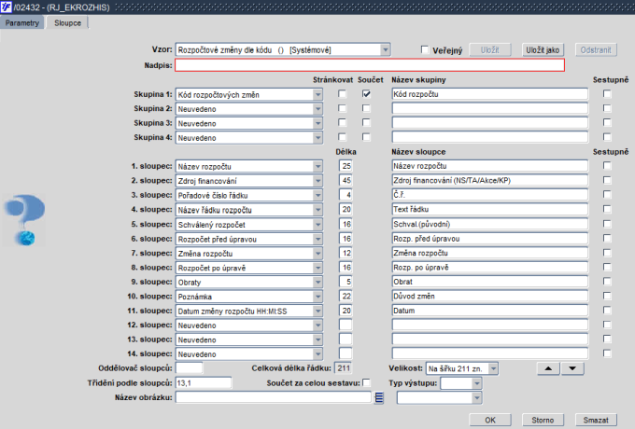This screenshot has width=635, height=429.
Task: Check Součet for Skupina 3
Action: tap(366, 122)
